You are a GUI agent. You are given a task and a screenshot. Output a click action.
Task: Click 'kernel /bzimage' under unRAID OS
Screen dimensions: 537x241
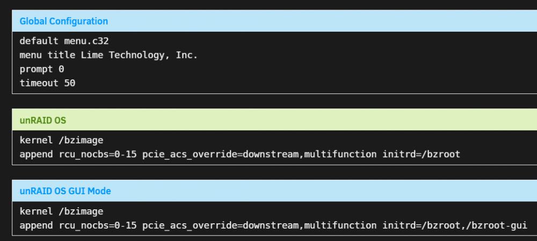(61, 140)
